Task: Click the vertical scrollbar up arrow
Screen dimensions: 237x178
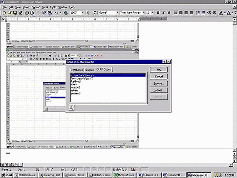Action: tap(235, 19)
